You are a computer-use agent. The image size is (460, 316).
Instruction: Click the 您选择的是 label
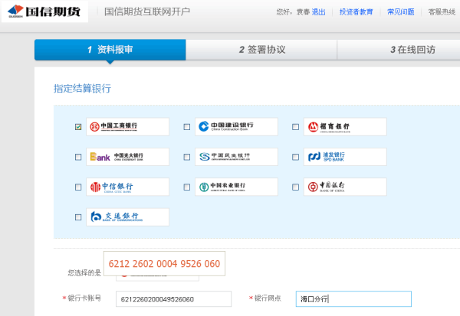(x=84, y=273)
